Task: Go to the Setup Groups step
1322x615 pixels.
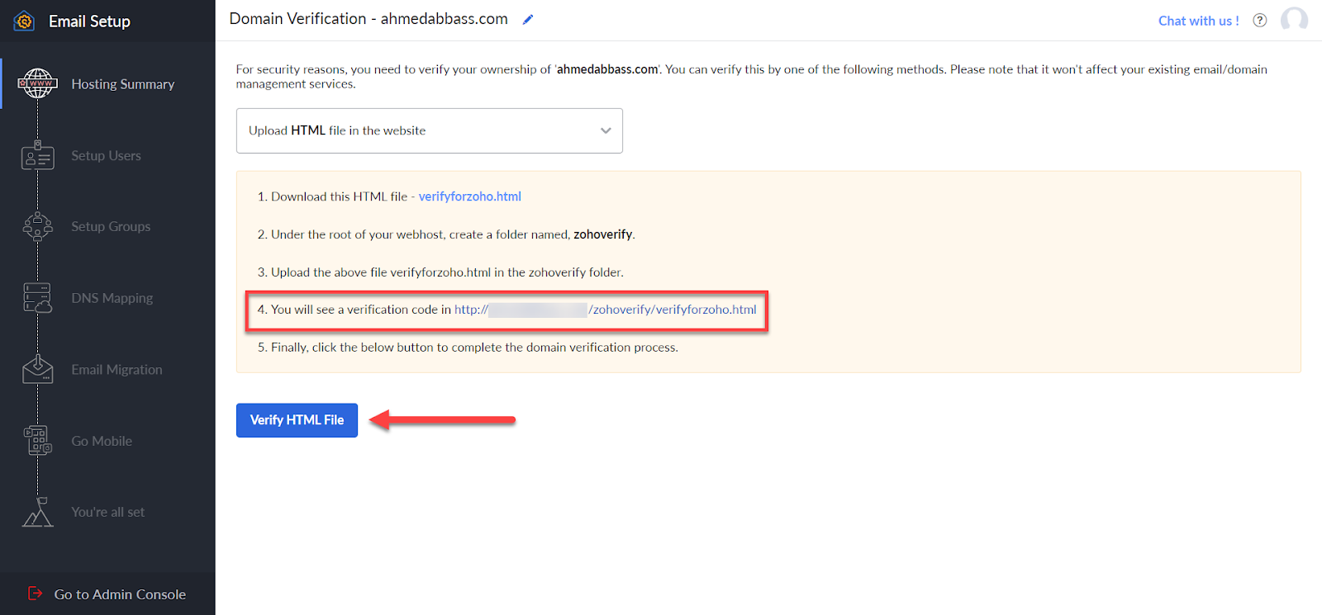Action: pos(111,226)
